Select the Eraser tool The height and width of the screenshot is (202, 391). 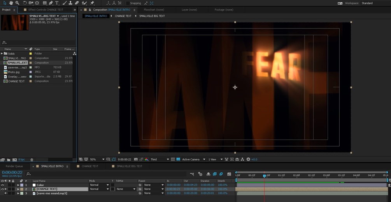coord(77,3)
